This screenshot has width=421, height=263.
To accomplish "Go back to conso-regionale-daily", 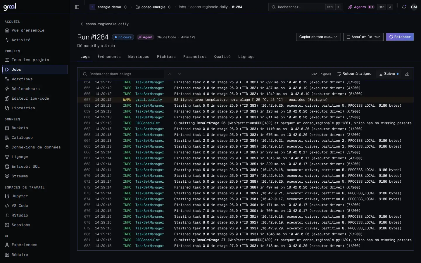I will [x=105, y=24].
